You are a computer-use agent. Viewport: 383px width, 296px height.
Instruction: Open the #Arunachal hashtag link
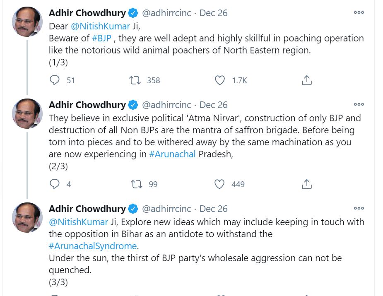[x=172, y=155]
